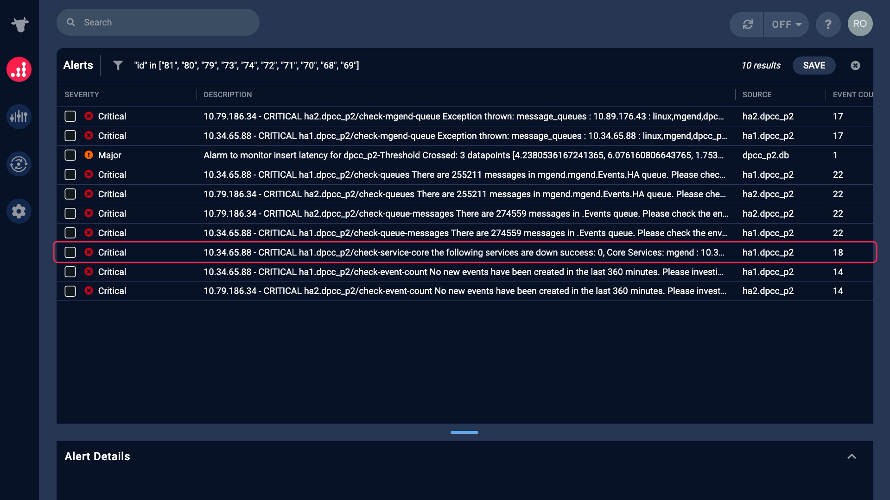
Task: Open the auto-refresh OFF dropdown
Action: 786,24
